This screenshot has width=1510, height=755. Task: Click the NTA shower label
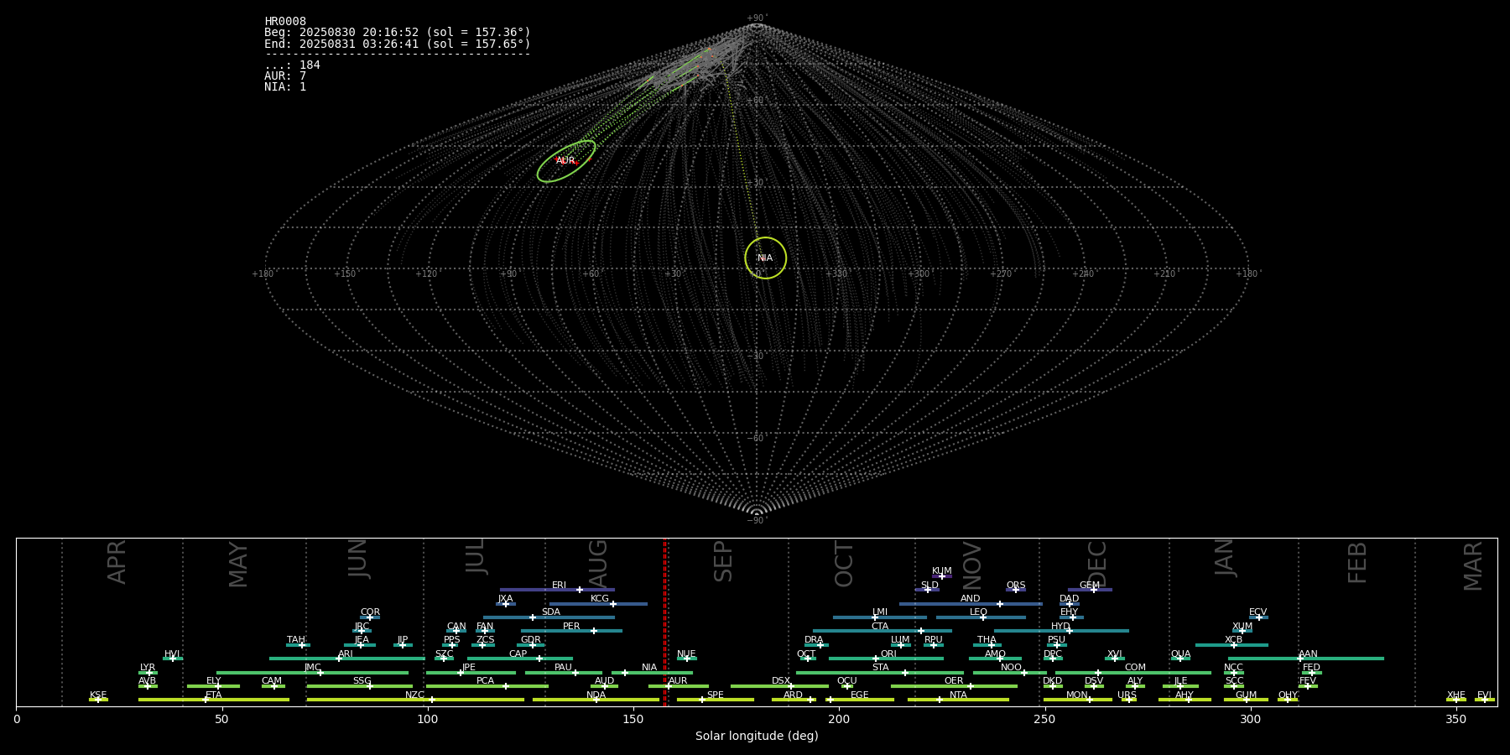point(958,695)
